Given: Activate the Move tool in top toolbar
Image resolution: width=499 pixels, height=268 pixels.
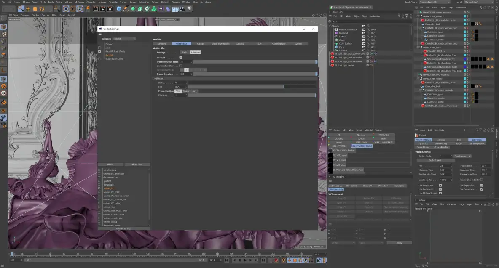Looking at the screenshot, I should pyautogui.click(x=28, y=9).
